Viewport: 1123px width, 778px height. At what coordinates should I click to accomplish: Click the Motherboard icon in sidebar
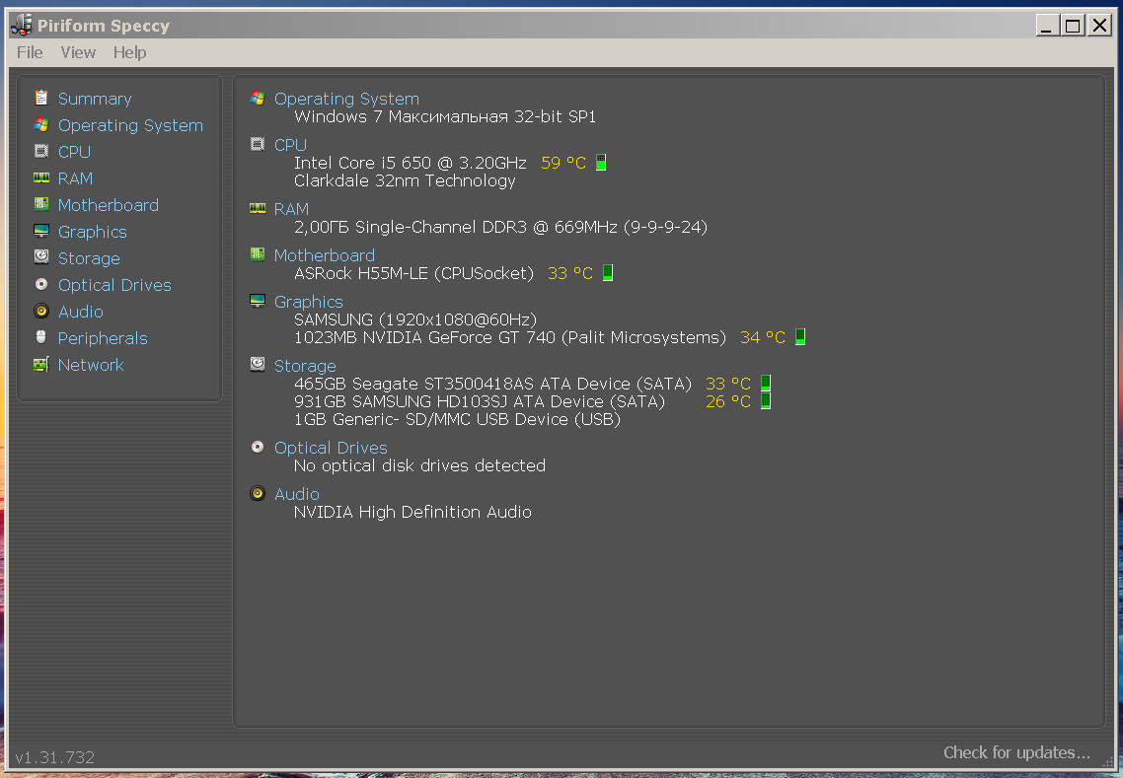pos(41,204)
